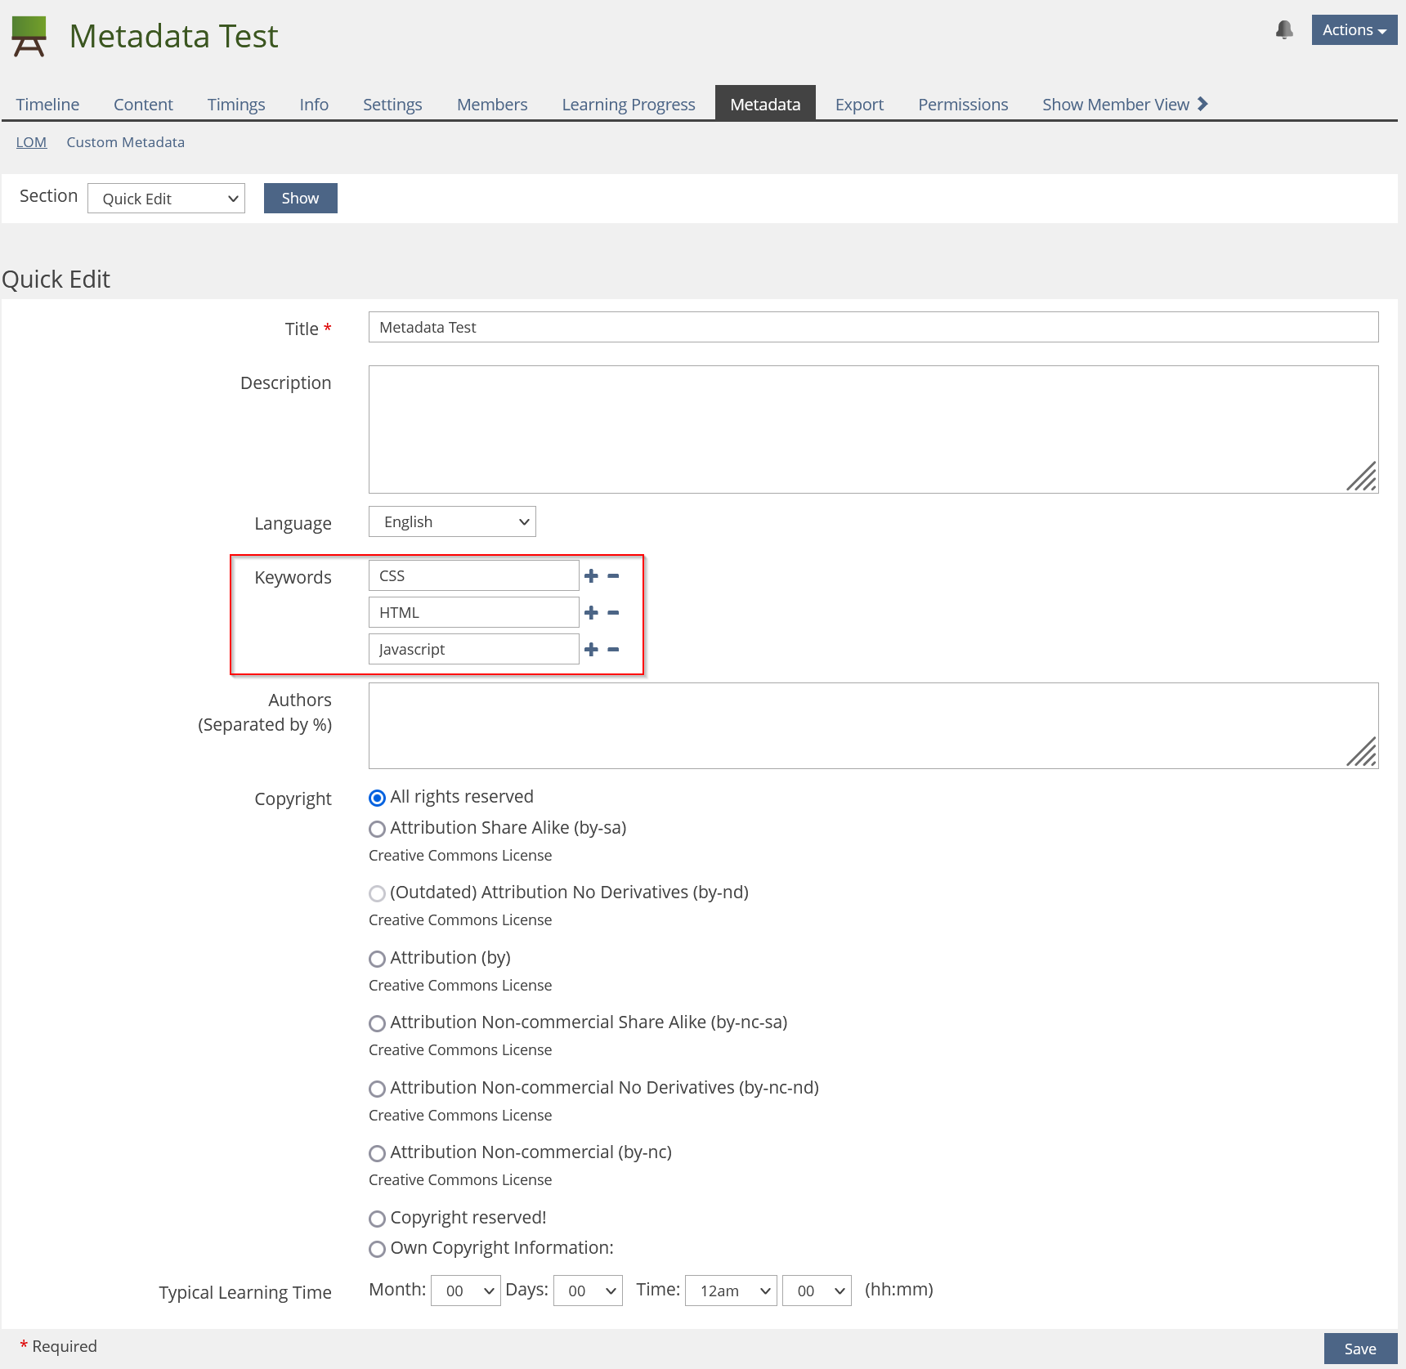Viewport: 1406px width, 1369px height.
Task: Open the Time hour dropdown showing 12am
Action: tap(730, 1291)
